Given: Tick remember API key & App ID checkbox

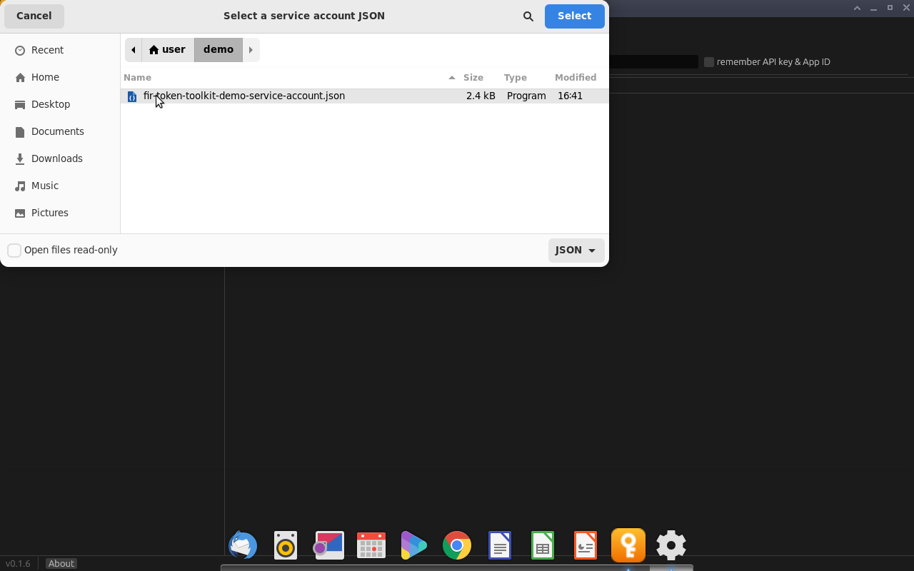Looking at the screenshot, I should click(x=709, y=62).
